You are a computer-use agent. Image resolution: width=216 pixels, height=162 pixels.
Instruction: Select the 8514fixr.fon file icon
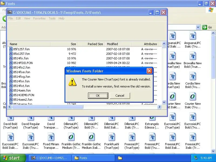[11, 81]
